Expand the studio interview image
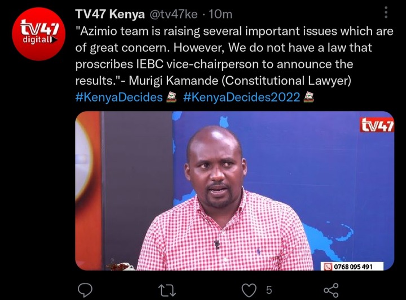The width and height of the screenshot is (406, 300). pyautogui.click(x=235, y=191)
